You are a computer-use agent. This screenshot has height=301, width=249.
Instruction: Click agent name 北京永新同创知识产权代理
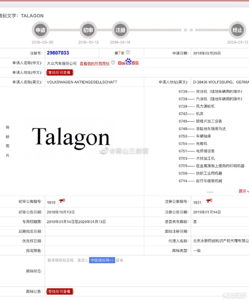pos(221,241)
